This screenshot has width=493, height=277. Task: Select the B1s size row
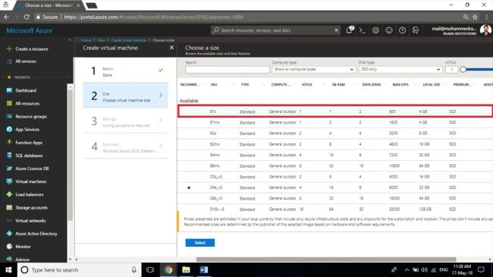tap(335, 112)
